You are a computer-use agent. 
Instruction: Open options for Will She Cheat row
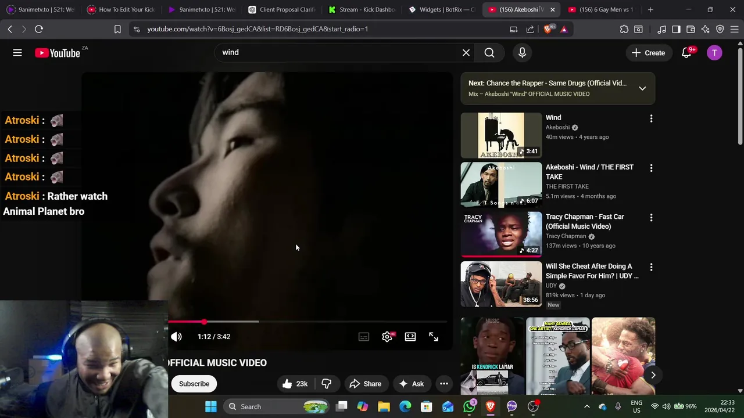coord(651,267)
